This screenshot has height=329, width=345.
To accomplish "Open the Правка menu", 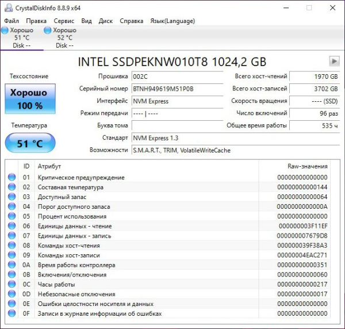I will point(36,21).
